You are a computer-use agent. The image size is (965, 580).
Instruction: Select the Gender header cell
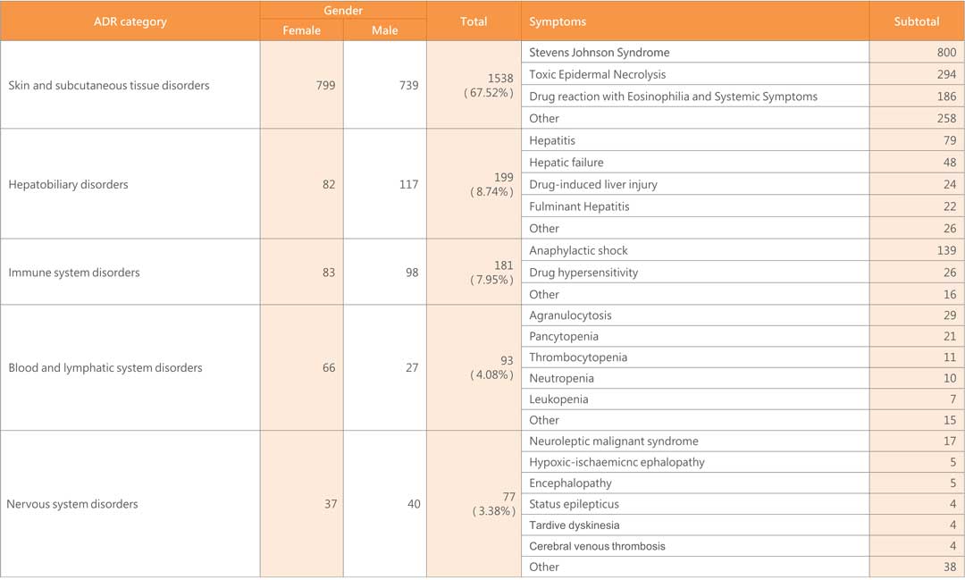click(342, 10)
